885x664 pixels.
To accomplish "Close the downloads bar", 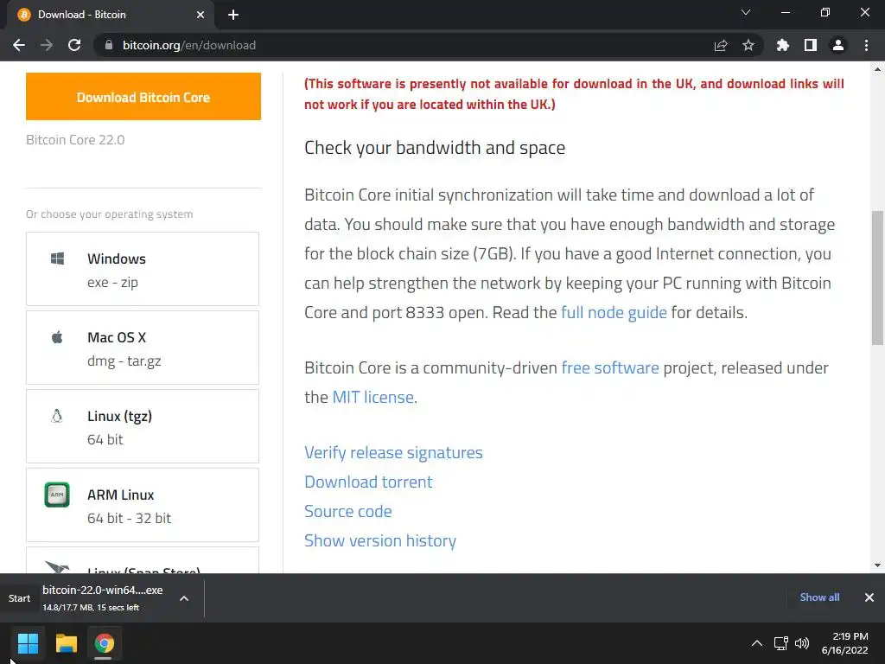I will tap(869, 597).
